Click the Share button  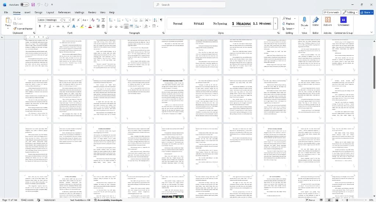367,12
